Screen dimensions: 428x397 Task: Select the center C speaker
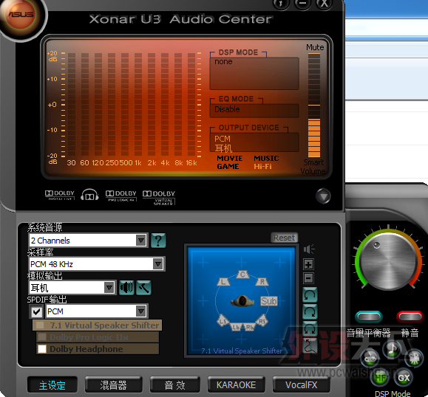click(242, 274)
